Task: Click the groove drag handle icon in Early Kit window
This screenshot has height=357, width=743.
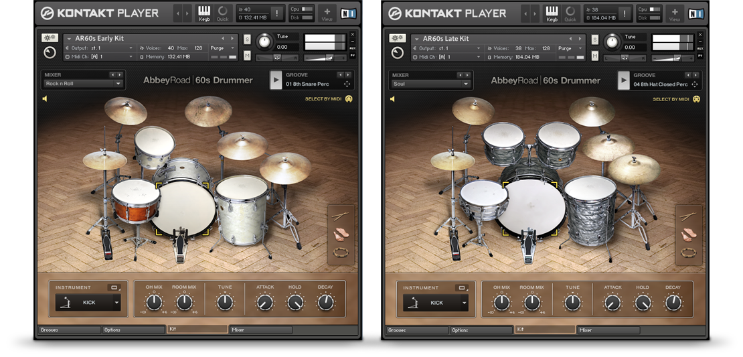Action: coord(347,84)
